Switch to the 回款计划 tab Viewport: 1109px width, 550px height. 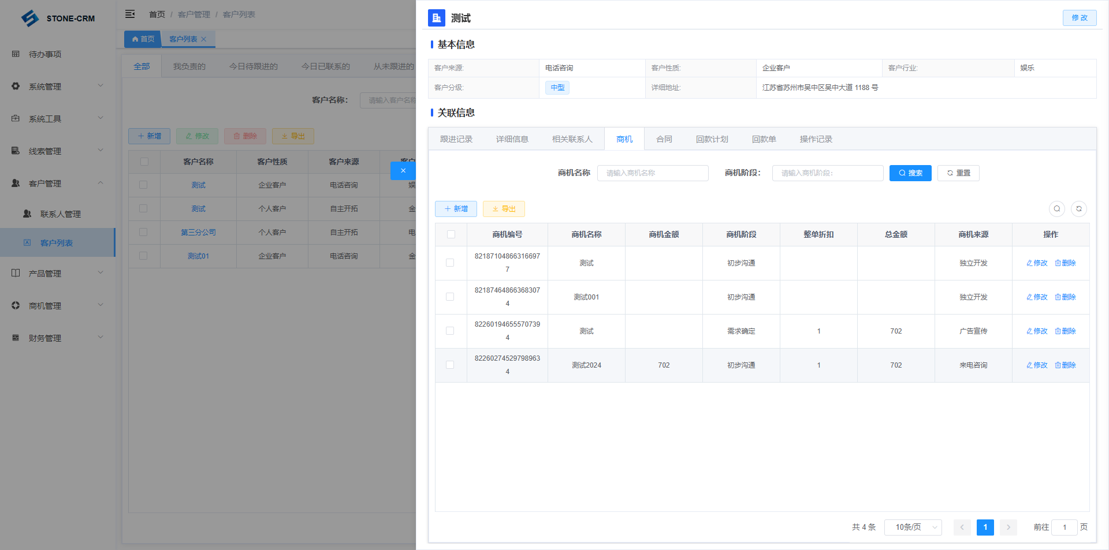tap(712, 139)
